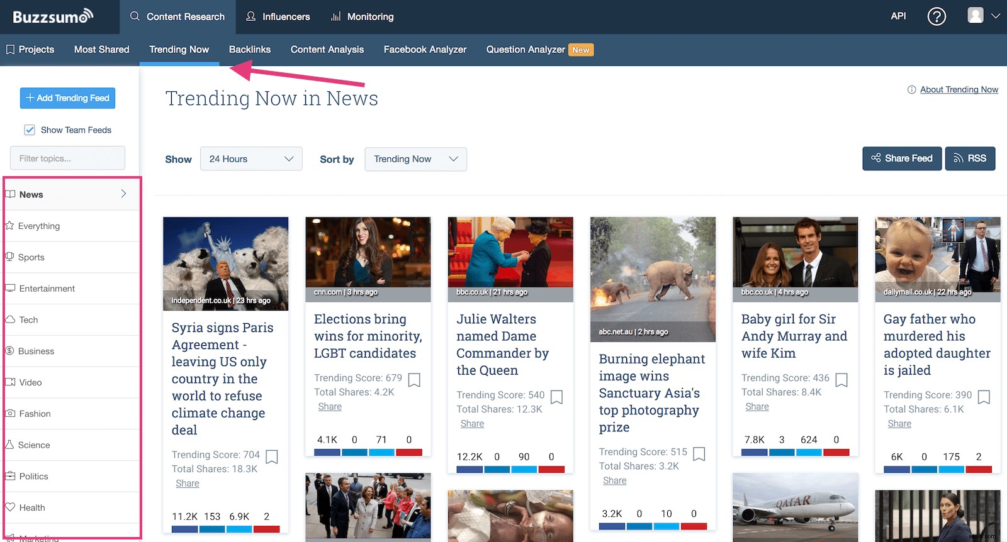Go to Most Shared tab
Screen dimensions: 1007x542
(x=101, y=49)
